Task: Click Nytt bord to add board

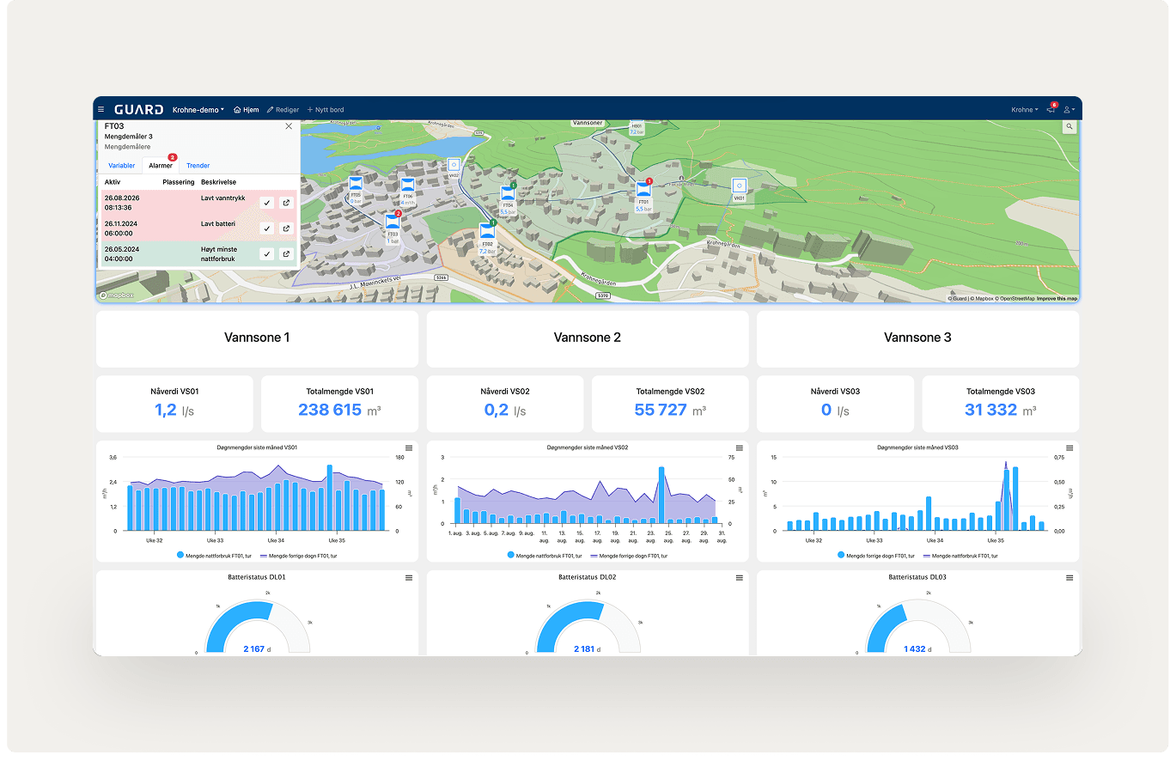Action: (326, 110)
